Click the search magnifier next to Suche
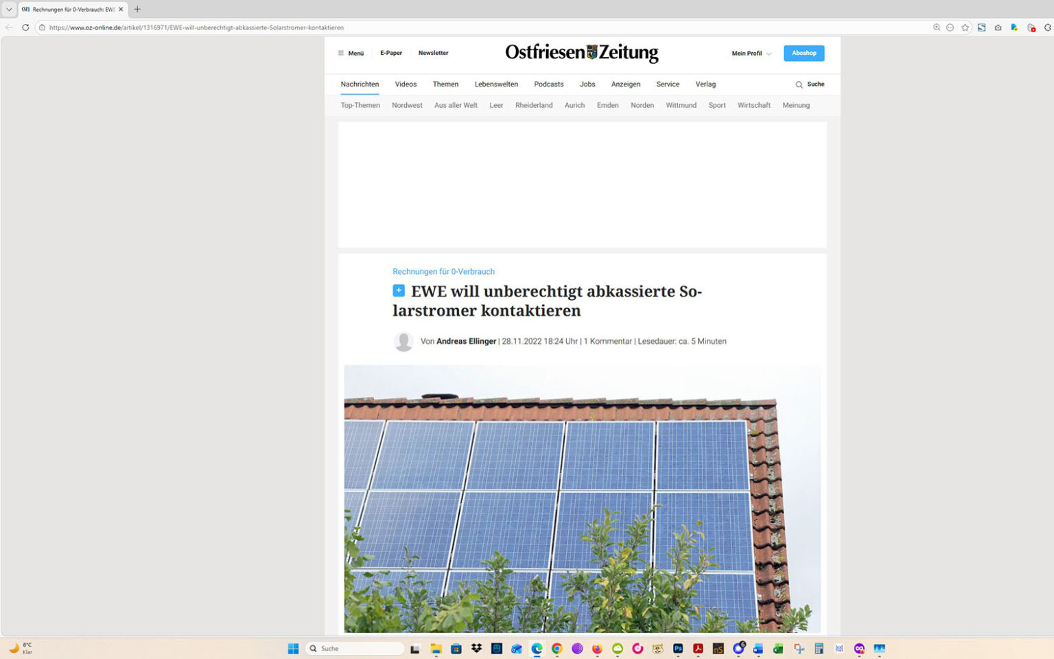 coord(798,84)
